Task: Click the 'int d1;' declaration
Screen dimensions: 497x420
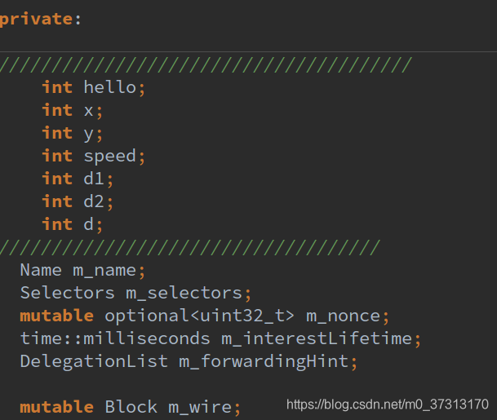Action: click(x=78, y=179)
